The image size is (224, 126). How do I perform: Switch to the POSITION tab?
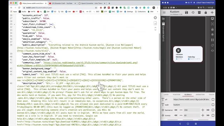point(176,94)
